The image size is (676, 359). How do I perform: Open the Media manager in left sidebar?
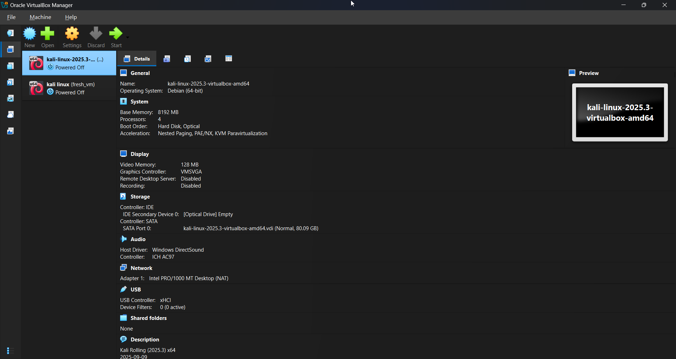[11, 82]
